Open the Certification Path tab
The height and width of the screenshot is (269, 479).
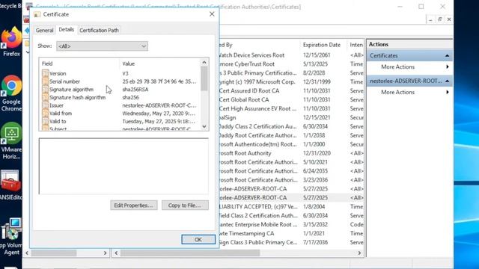(x=99, y=30)
